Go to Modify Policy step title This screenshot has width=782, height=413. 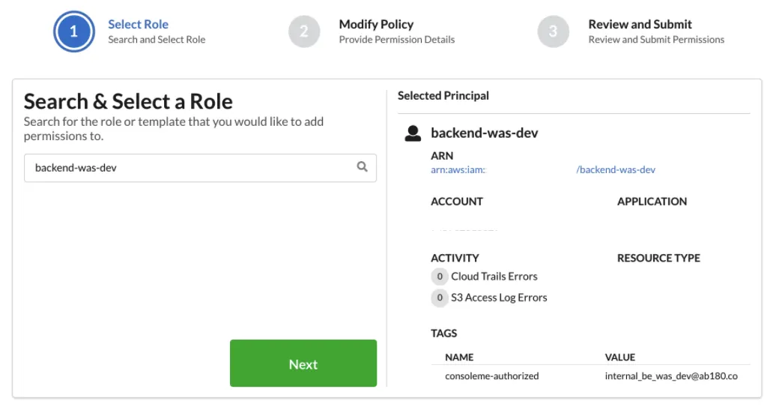click(x=376, y=24)
